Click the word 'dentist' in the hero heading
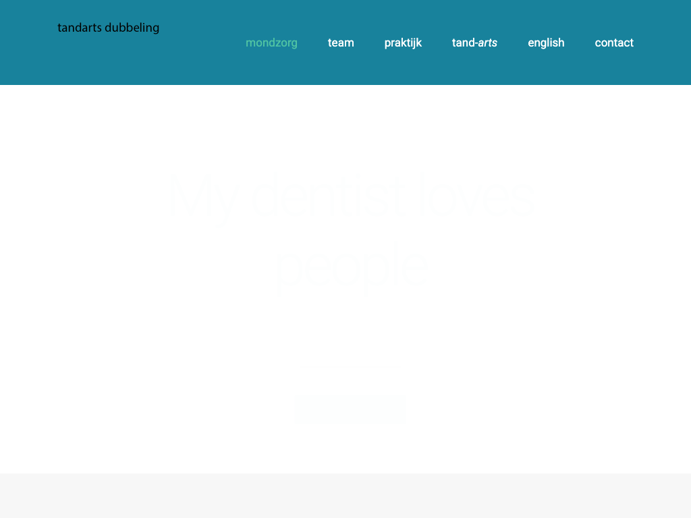This screenshot has height=518, width=691. 331,196
